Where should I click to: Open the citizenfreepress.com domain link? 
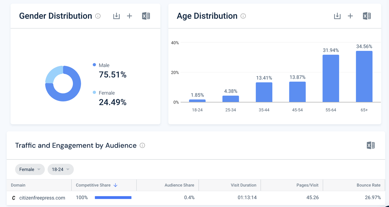(x=42, y=198)
